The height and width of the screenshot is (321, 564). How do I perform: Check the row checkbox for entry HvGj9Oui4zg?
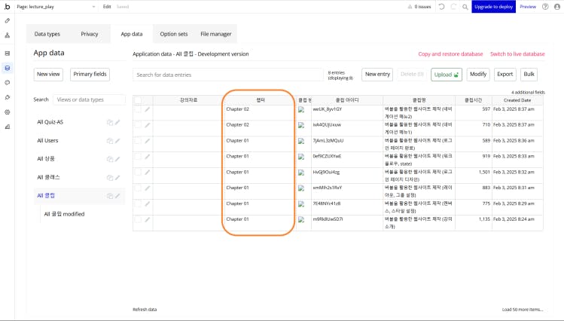coord(138,172)
